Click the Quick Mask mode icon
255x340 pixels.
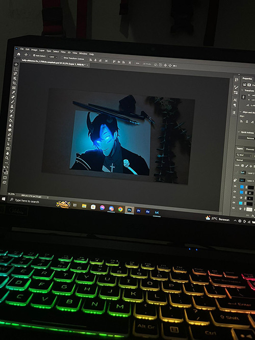[5, 177]
